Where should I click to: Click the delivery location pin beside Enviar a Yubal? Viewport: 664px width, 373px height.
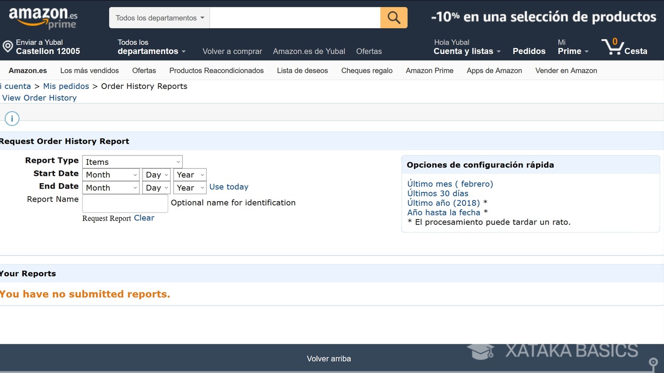point(7,47)
